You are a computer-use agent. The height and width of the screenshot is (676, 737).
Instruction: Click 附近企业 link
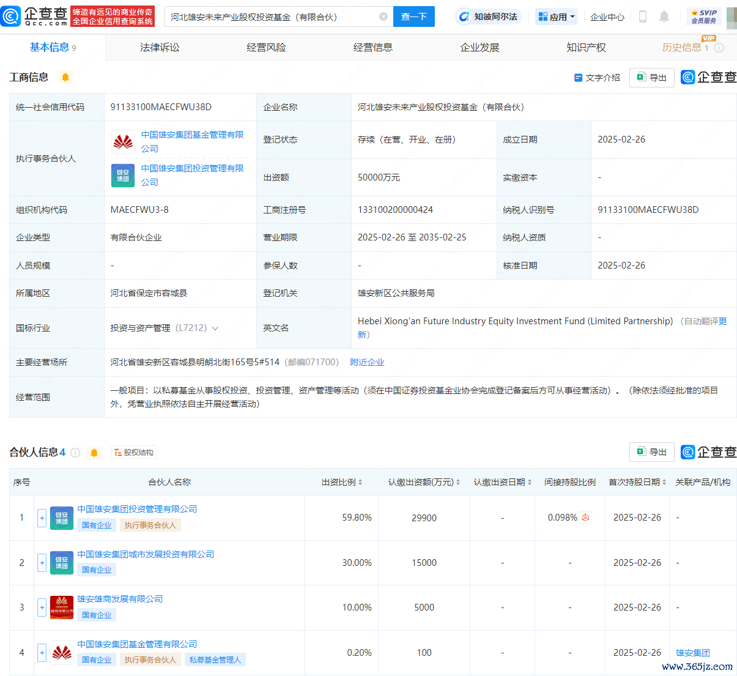click(367, 362)
